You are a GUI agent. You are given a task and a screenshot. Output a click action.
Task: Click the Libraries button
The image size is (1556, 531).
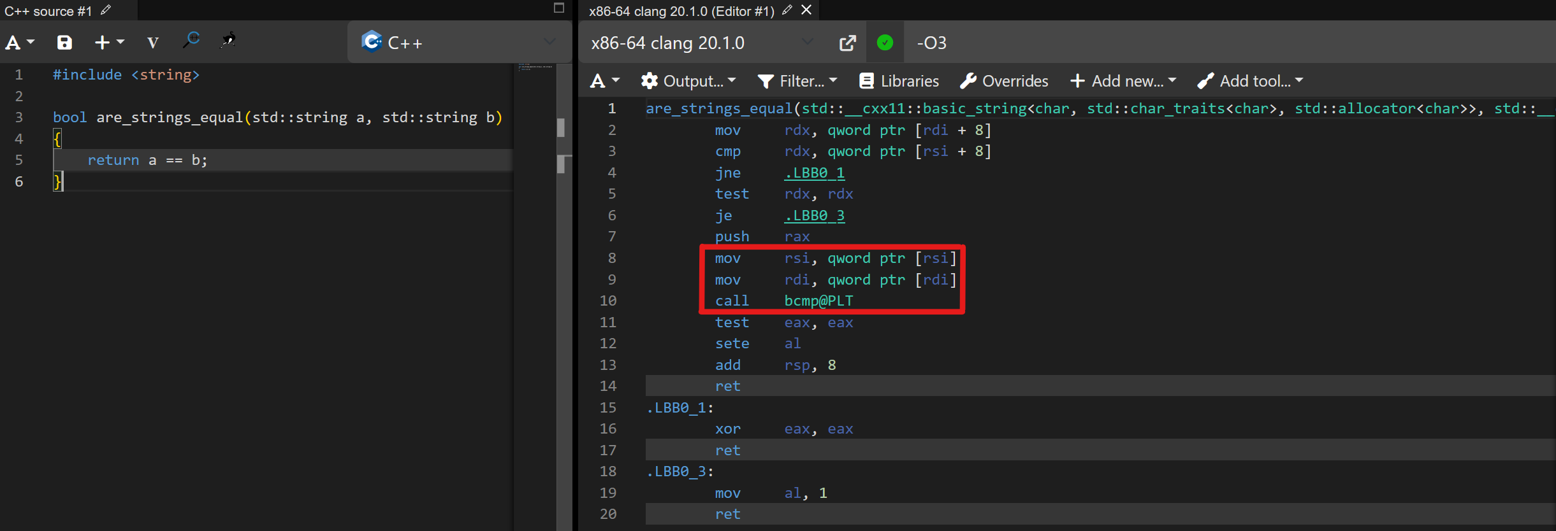point(899,81)
